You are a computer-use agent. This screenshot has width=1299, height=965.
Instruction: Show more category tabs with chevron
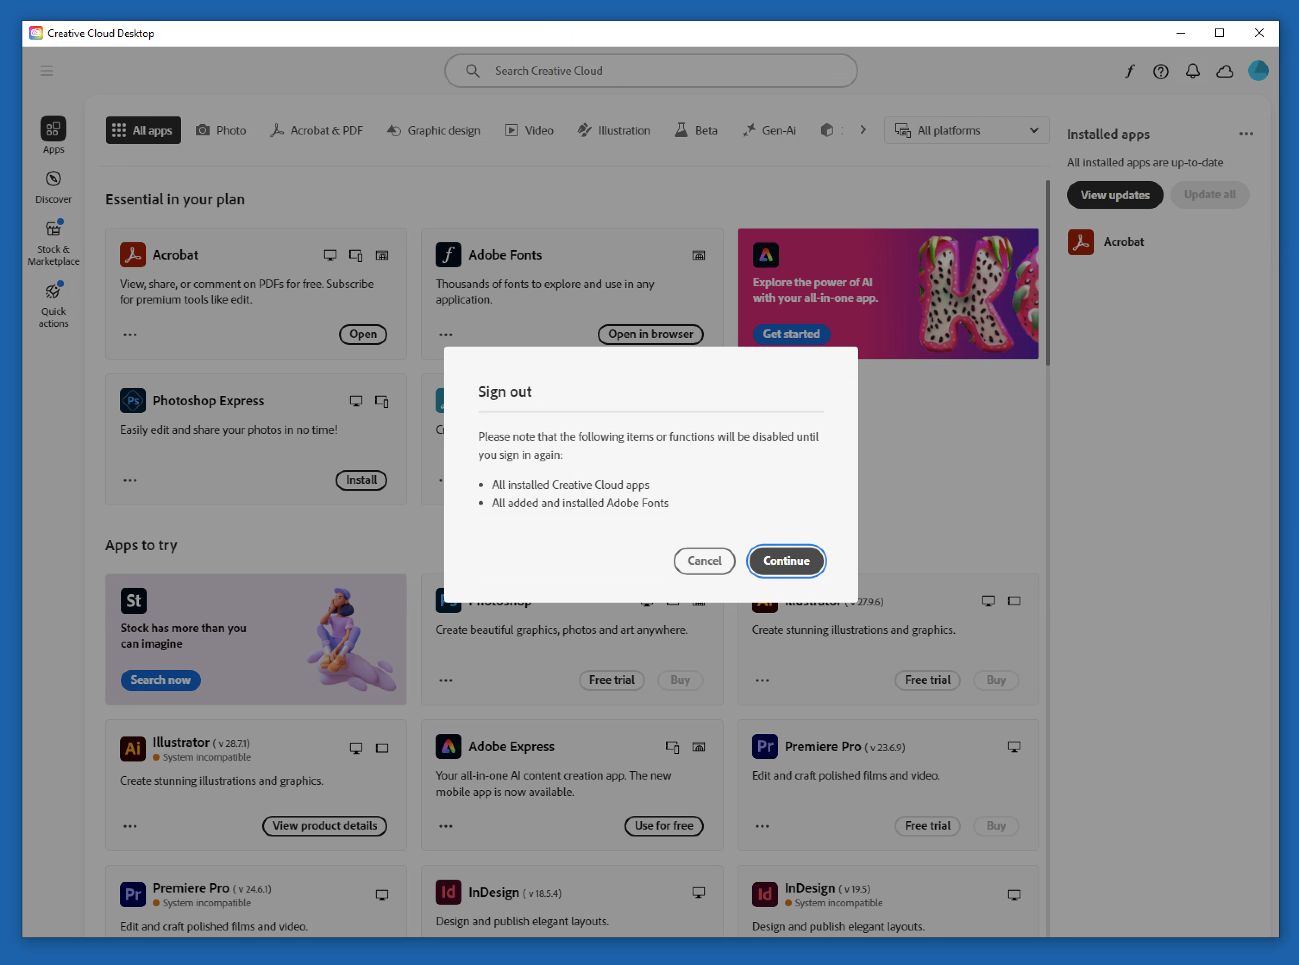[x=863, y=130]
